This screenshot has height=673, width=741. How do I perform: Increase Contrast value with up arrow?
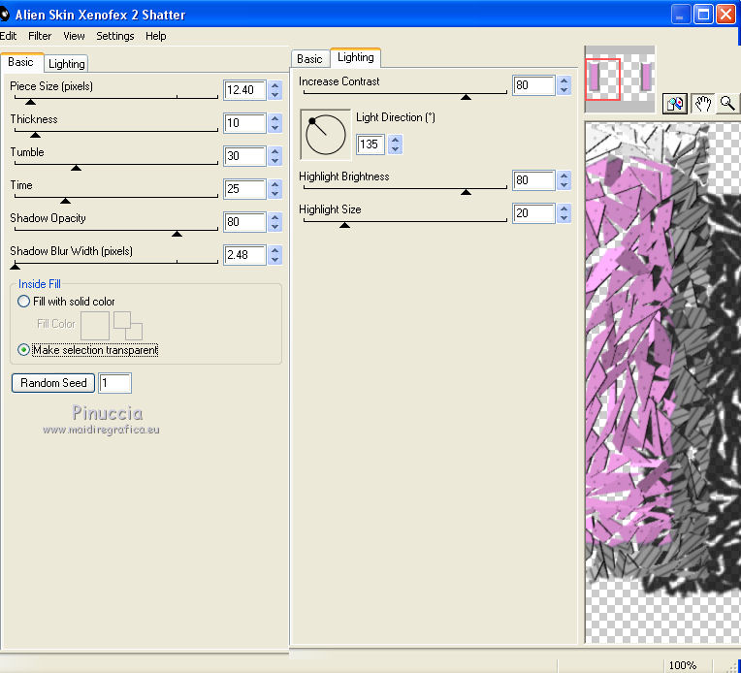tap(564, 80)
